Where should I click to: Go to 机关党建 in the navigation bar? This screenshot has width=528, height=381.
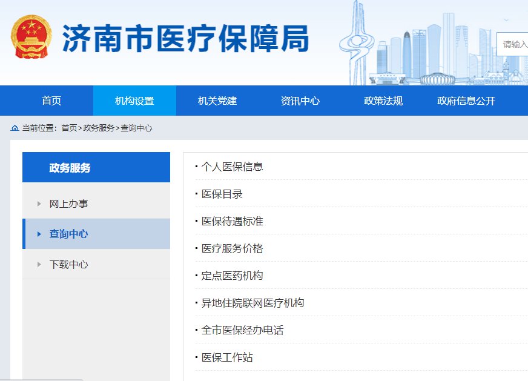pyautogui.click(x=217, y=101)
